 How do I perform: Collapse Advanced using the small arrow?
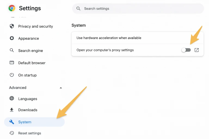tap(61, 88)
